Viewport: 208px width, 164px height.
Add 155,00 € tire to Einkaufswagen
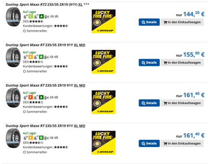[182, 62]
